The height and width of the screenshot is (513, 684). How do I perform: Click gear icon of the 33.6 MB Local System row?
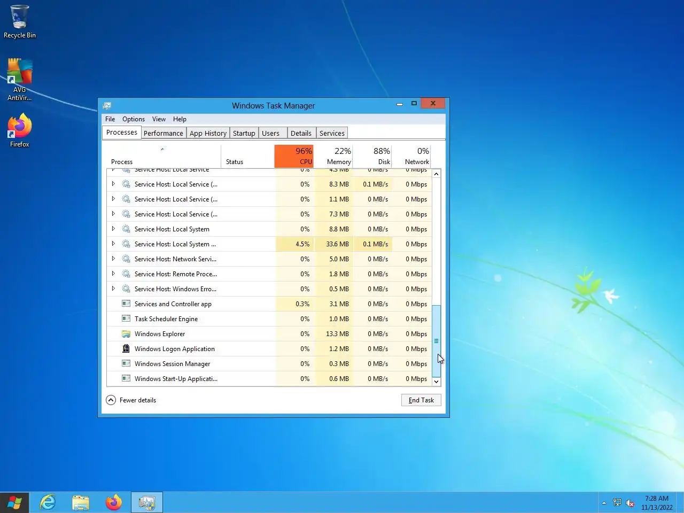[126, 244]
